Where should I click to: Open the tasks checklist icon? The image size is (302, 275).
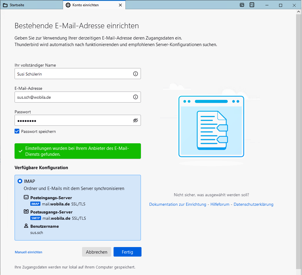point(252,5)
